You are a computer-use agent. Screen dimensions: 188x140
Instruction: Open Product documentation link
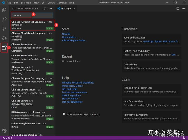[x=74, y=92]
